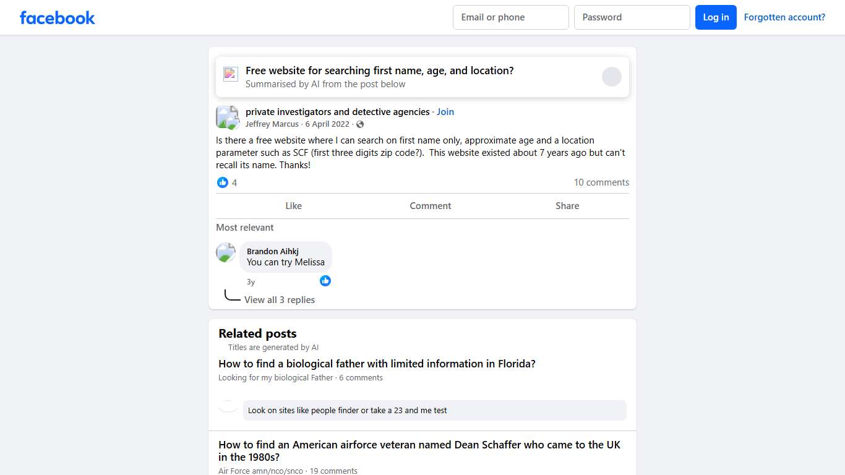Click the group avatar beside the post
Screen dimensions: 845x475
click(x=227, y=117)
